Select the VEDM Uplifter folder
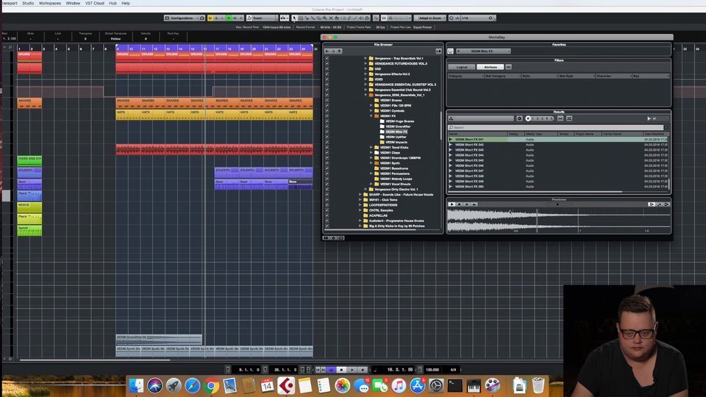 396,137
